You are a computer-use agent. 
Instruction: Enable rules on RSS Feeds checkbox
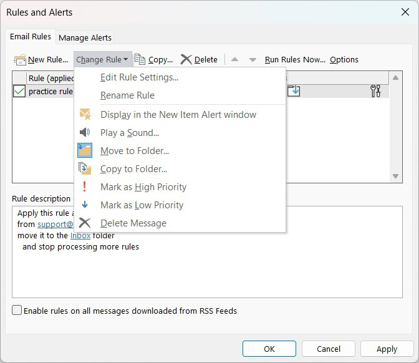tap(17, 311)
